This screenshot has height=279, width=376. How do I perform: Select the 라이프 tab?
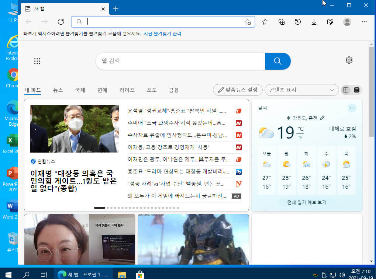point(127,90)
